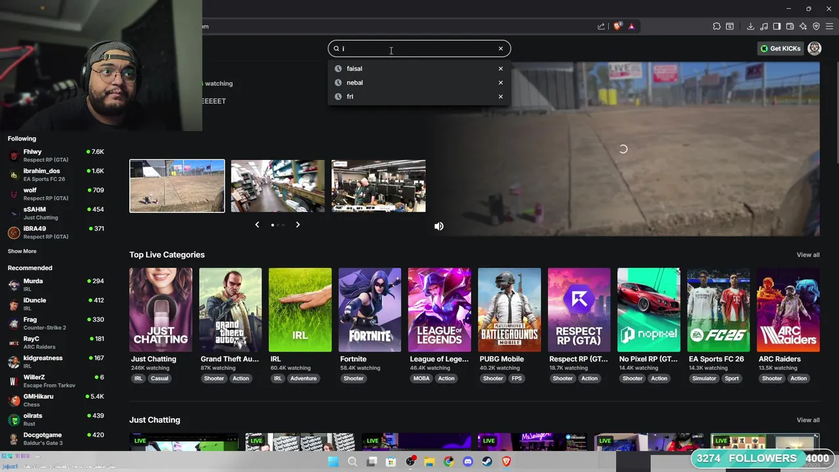Image resolution: width=839 pixels, height=472 pixels.
Task: Click the Simulator tag under EA Sports FC 26
Action: (705, 378)
